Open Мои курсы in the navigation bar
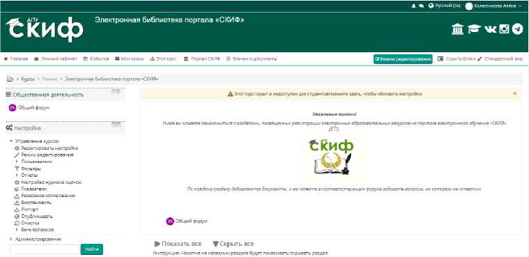Image resolution: width=529 pixels, height=257 pixels. (129, 59)
